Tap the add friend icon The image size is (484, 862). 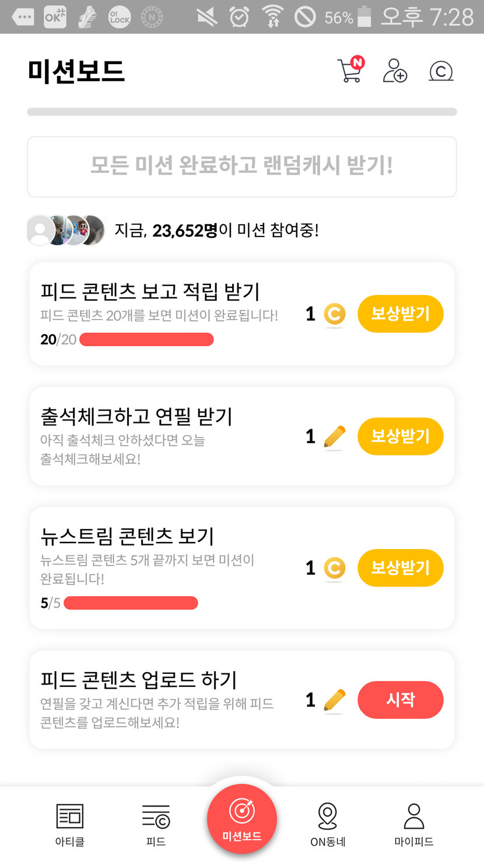pos(395,71)
